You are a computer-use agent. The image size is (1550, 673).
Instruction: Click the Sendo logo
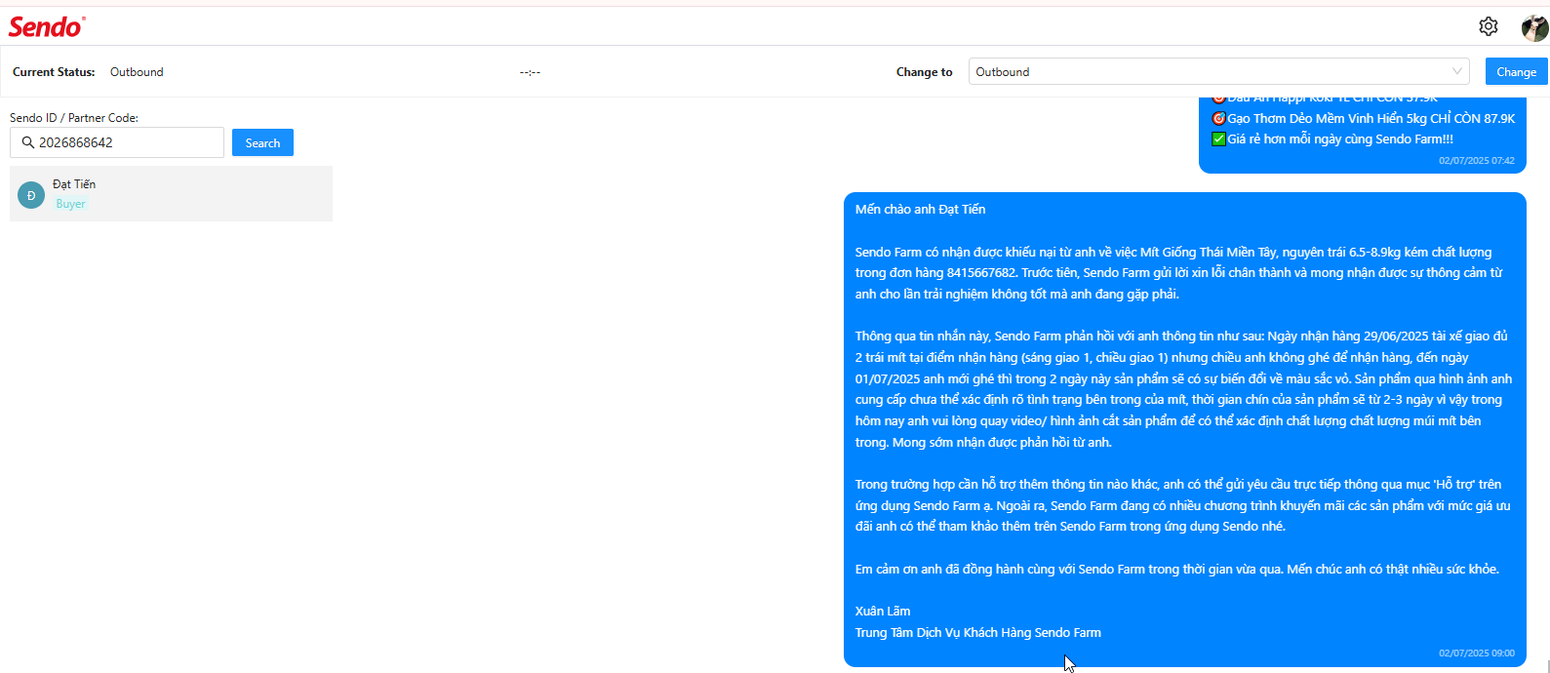(x=47, y=26)
